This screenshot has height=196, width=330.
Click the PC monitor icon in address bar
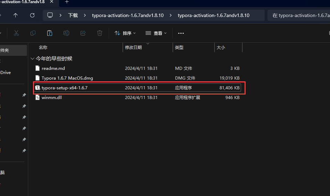coord(50,15)
